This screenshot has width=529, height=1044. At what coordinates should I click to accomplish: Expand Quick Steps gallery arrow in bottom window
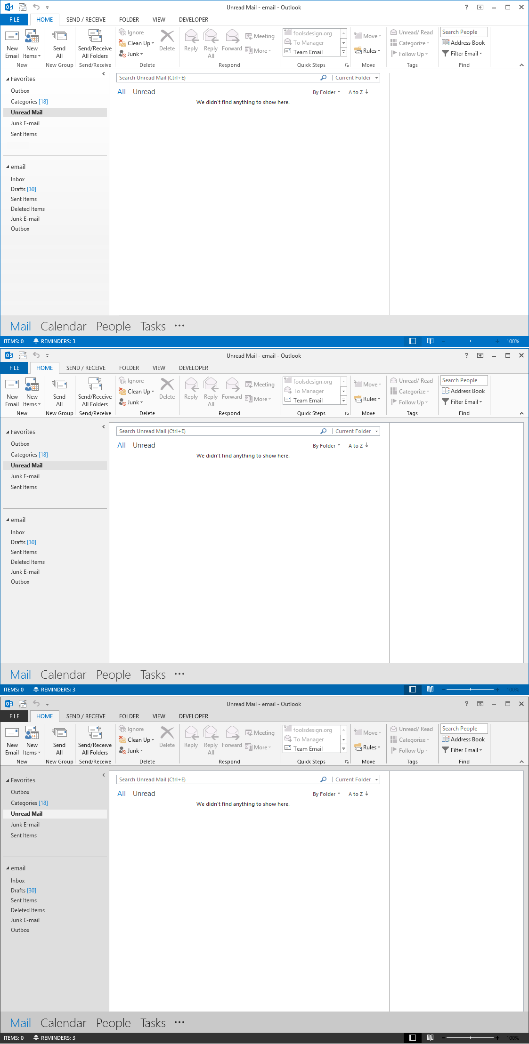(x=343, y=748)
